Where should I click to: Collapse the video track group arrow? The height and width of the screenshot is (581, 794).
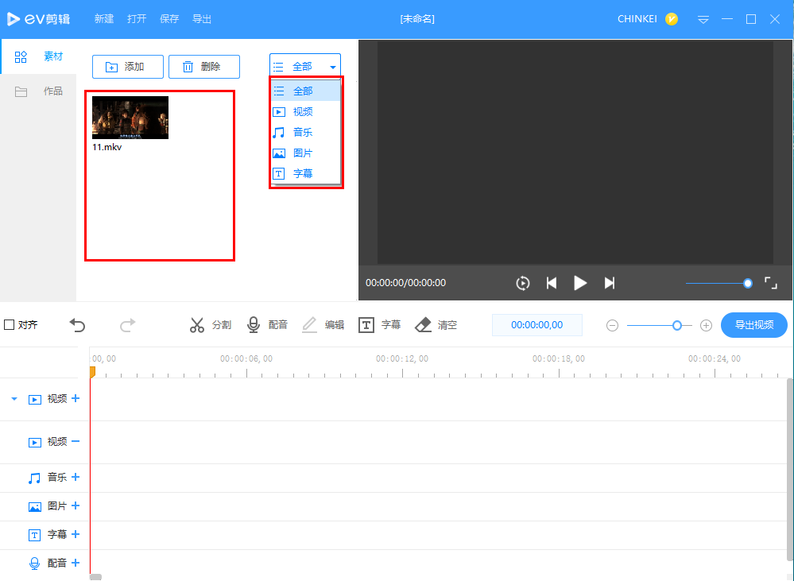click(14, 399)
